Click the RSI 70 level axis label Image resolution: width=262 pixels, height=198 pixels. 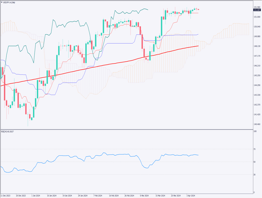click(x=255, y=149)
